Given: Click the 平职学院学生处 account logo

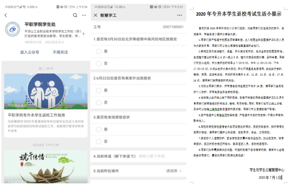Looking at the screenshot, I should (12, 30).
